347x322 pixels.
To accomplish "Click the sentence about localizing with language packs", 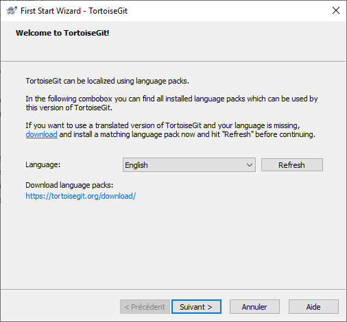I will tap(107, 81).
